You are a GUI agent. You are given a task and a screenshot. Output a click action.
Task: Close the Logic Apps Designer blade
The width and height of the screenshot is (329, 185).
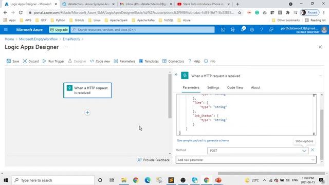(320, 47)
